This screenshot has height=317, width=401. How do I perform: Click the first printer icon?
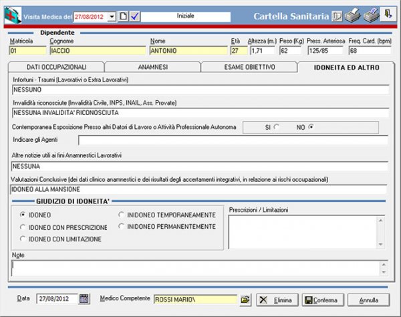coord(352,15)
